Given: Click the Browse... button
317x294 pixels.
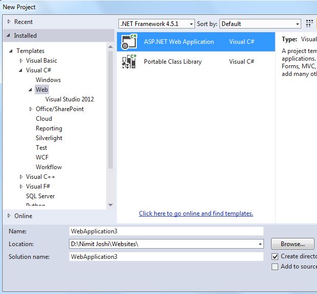Looking at the screenshot, I should (x=292, y=244).
